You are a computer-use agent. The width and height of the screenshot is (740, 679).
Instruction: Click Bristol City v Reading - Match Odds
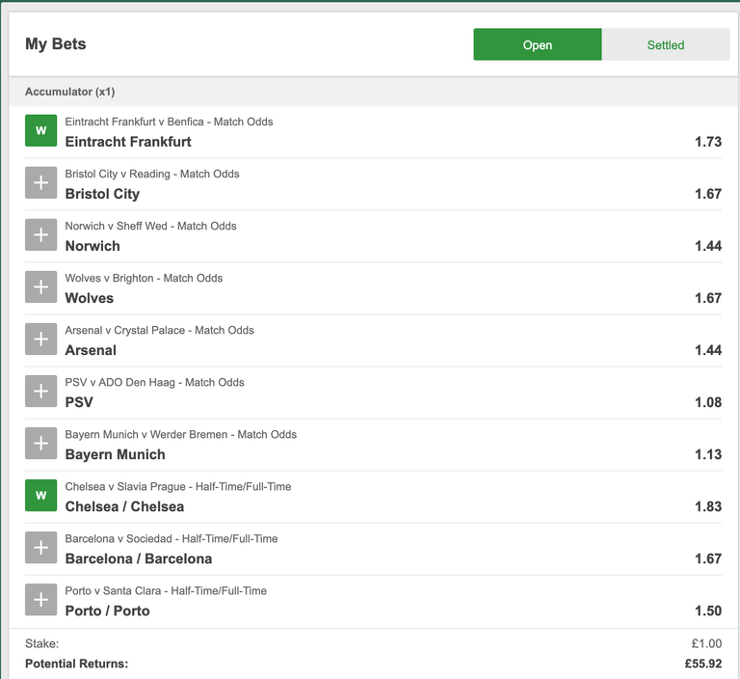[152, 174]
